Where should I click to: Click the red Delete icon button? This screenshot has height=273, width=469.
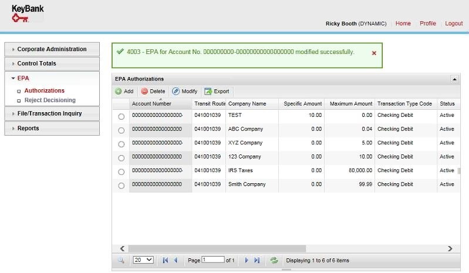(144, 92)
